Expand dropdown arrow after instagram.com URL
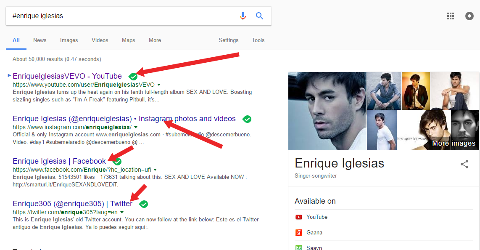This screenshot has width=480, height=250. pos(136,127)
